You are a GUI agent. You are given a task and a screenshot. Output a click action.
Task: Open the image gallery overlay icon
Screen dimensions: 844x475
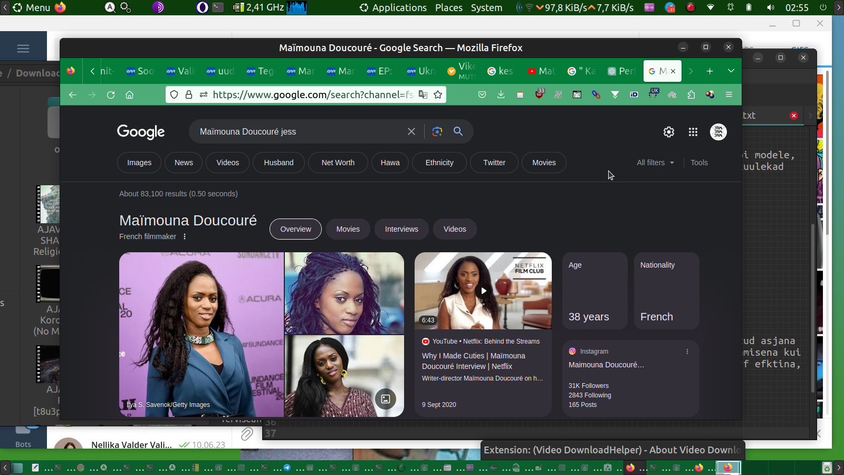(386, 399)
